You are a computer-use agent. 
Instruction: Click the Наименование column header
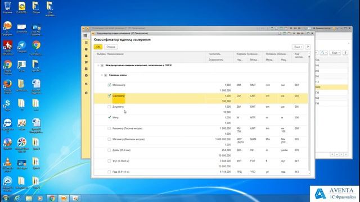point(115,54)
